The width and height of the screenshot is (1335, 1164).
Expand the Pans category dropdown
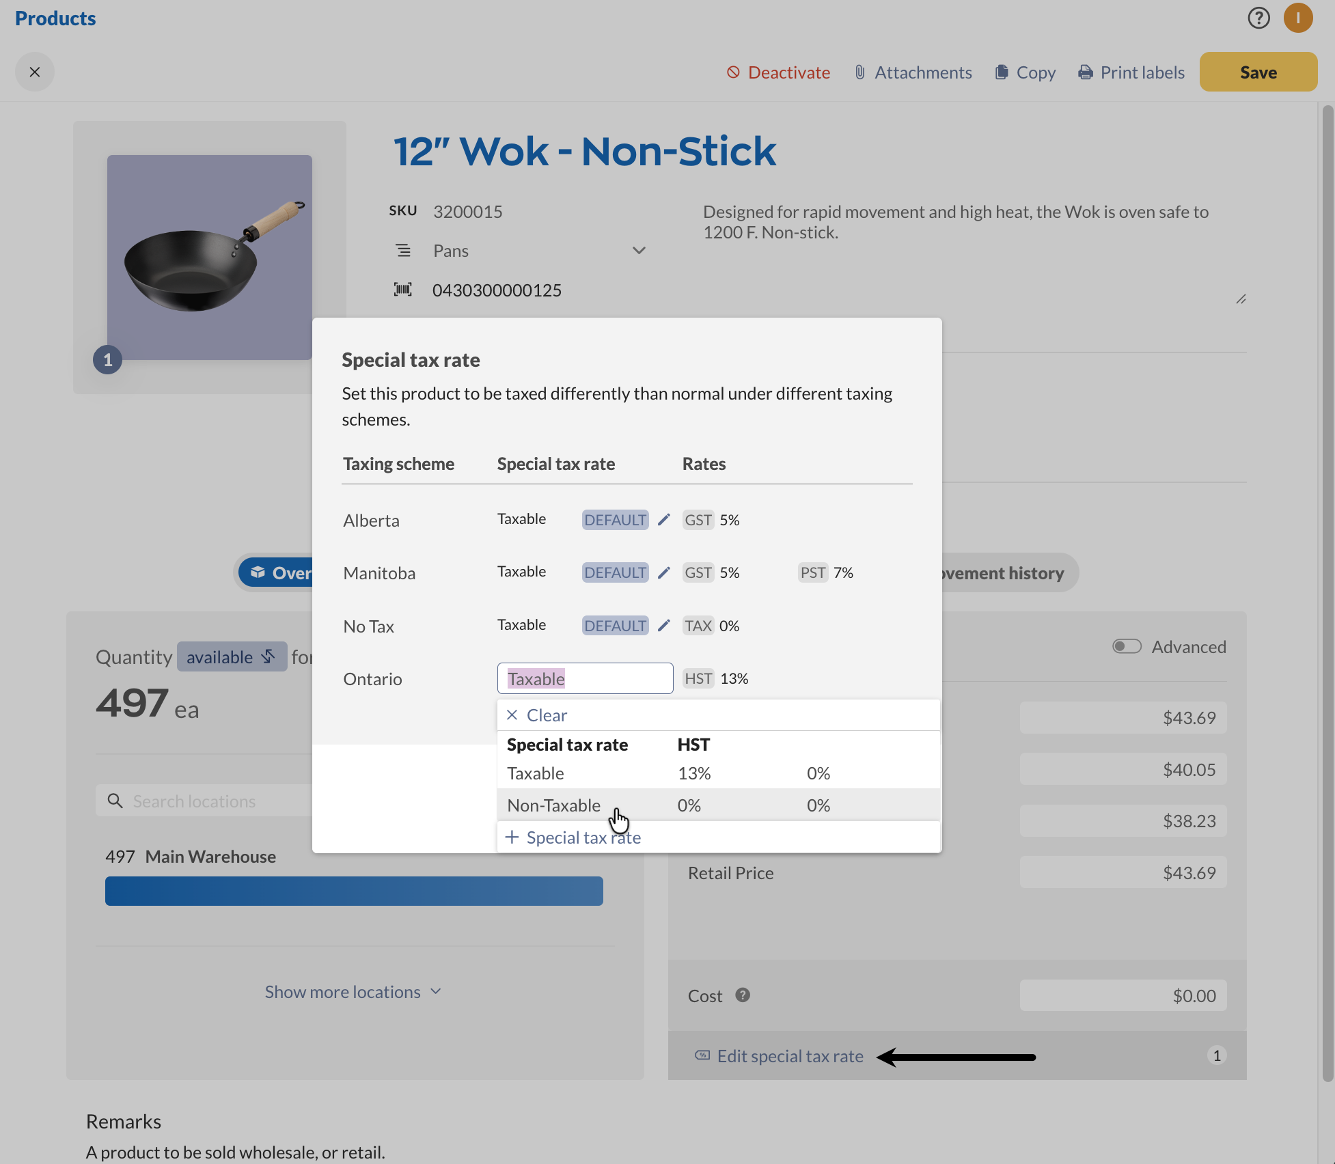[x=638, y=250]
